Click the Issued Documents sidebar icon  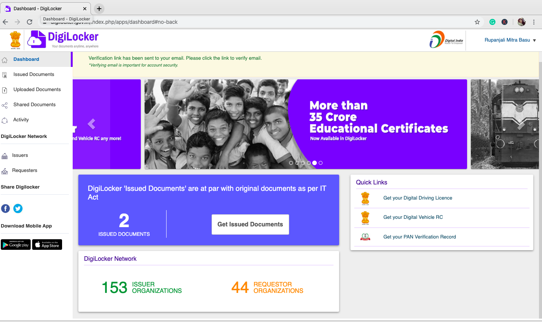(5, 75)
